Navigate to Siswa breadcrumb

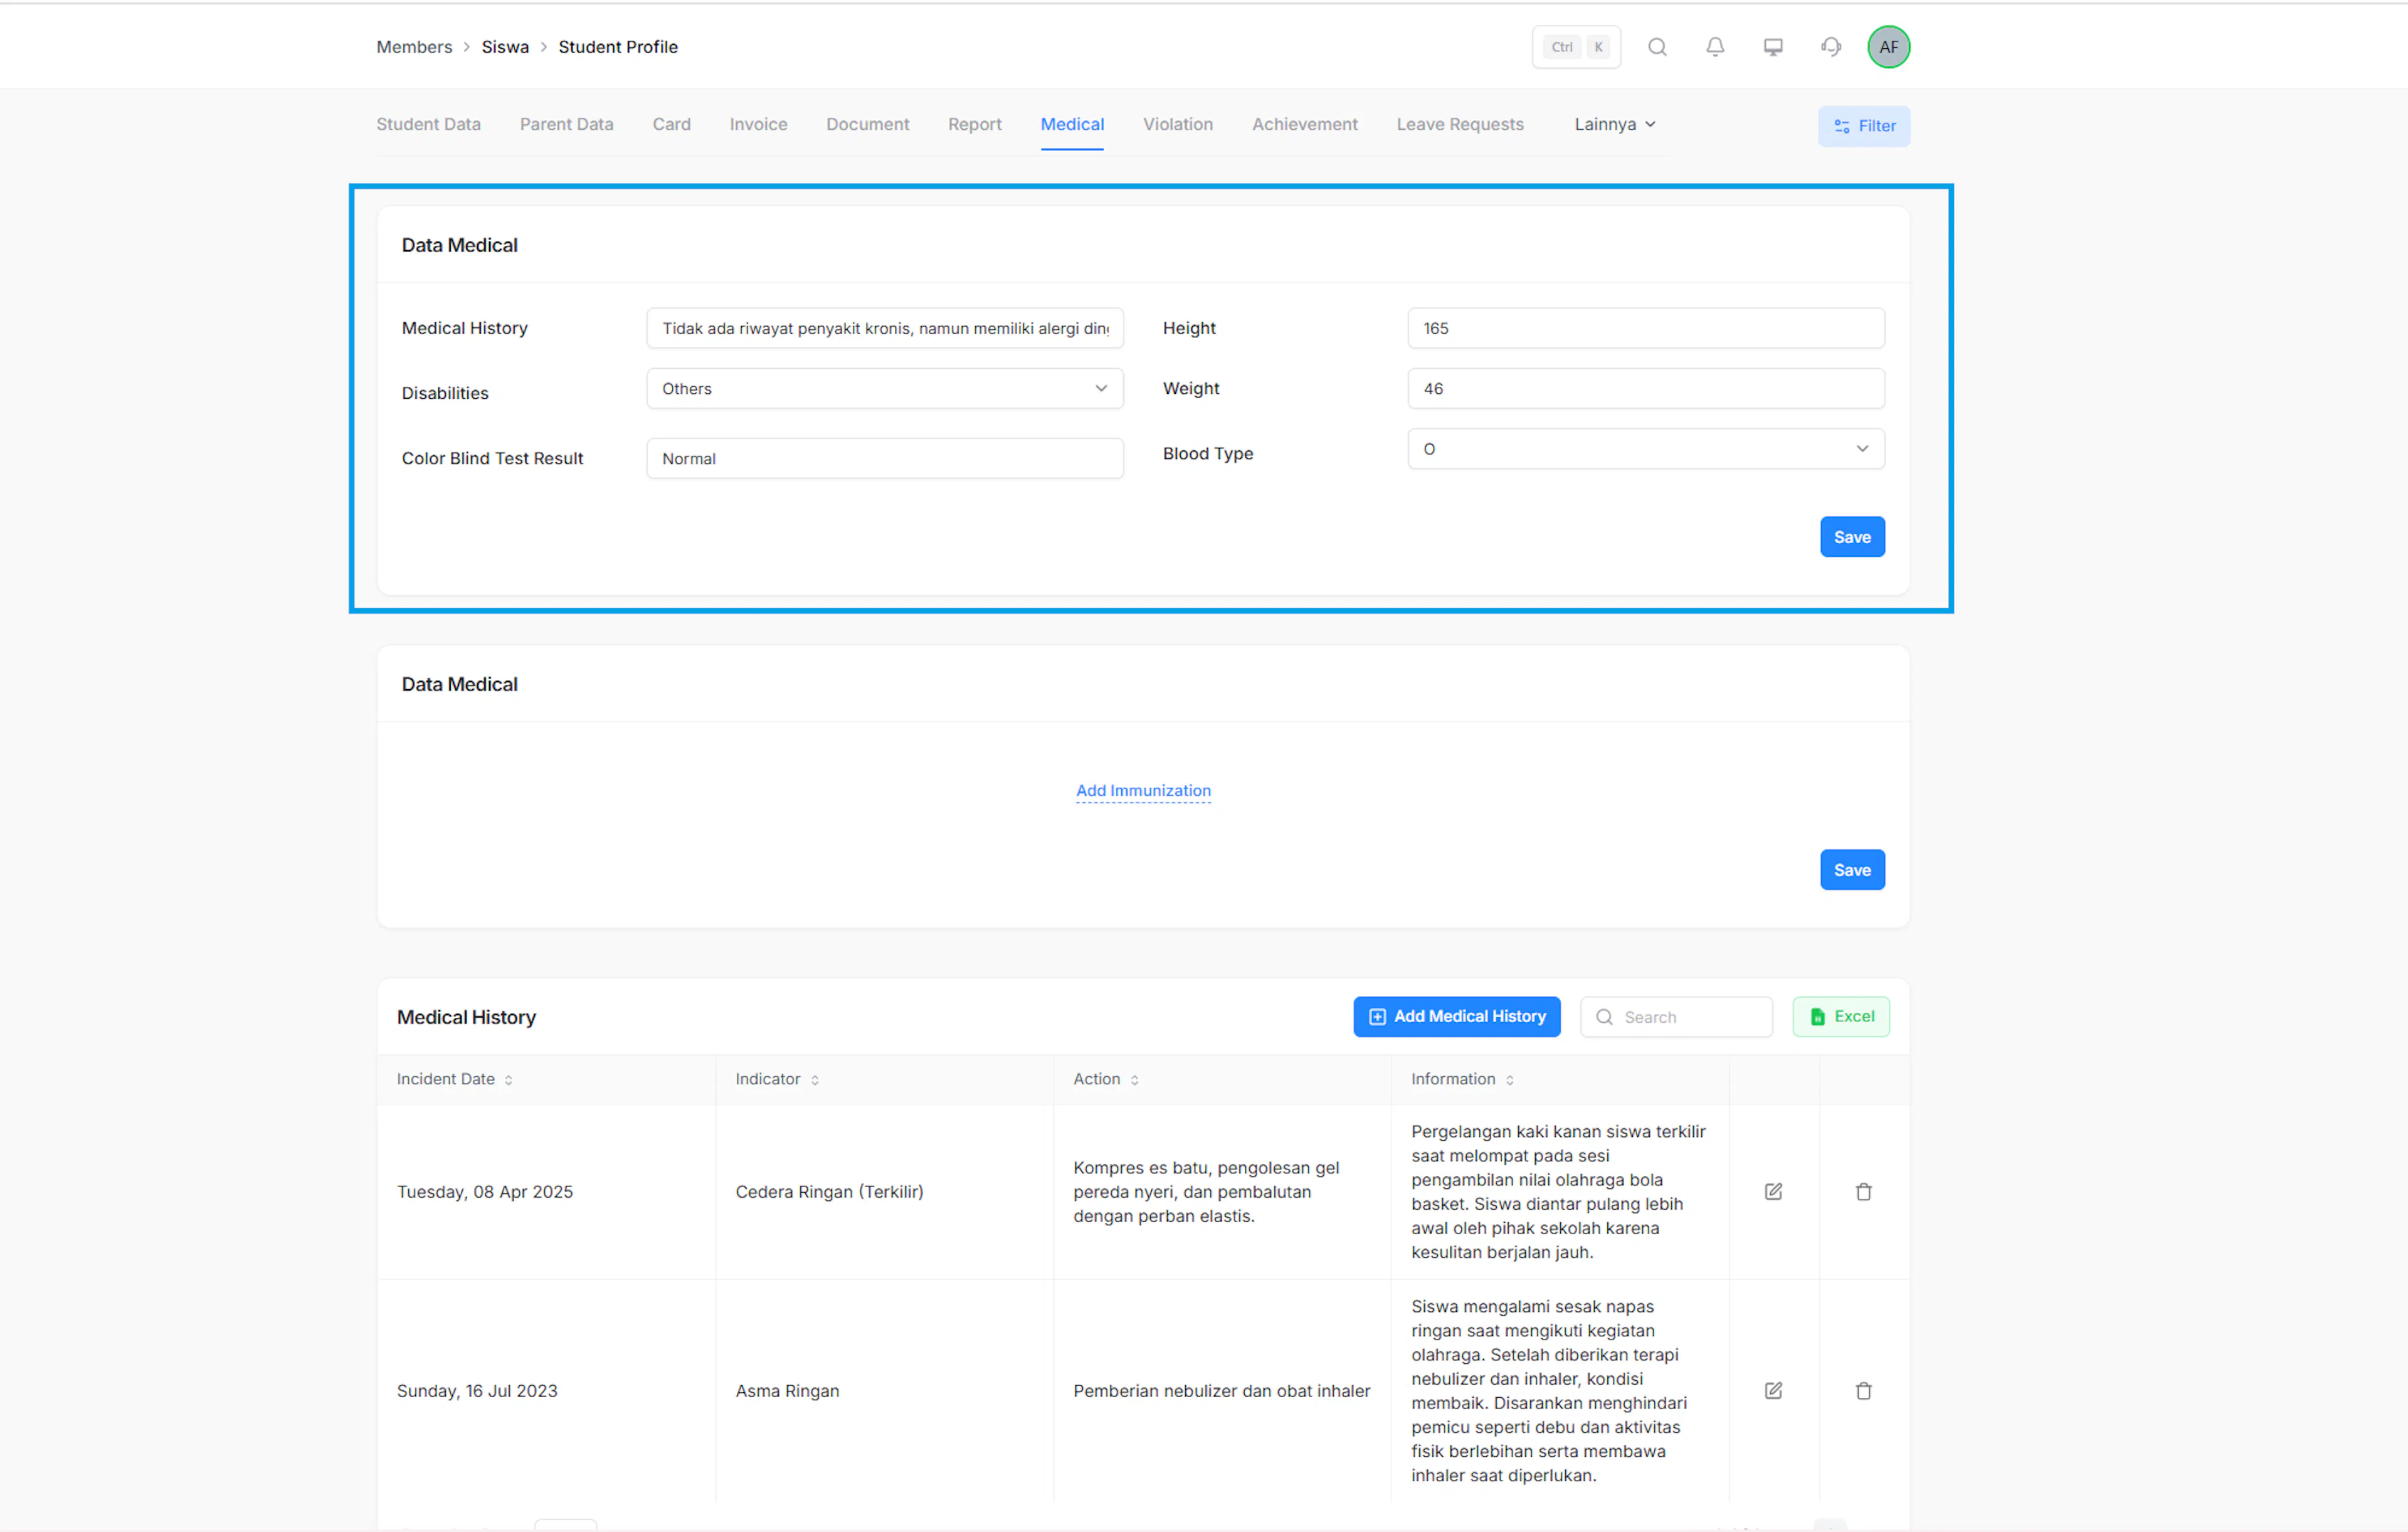[x=505, y=47]
